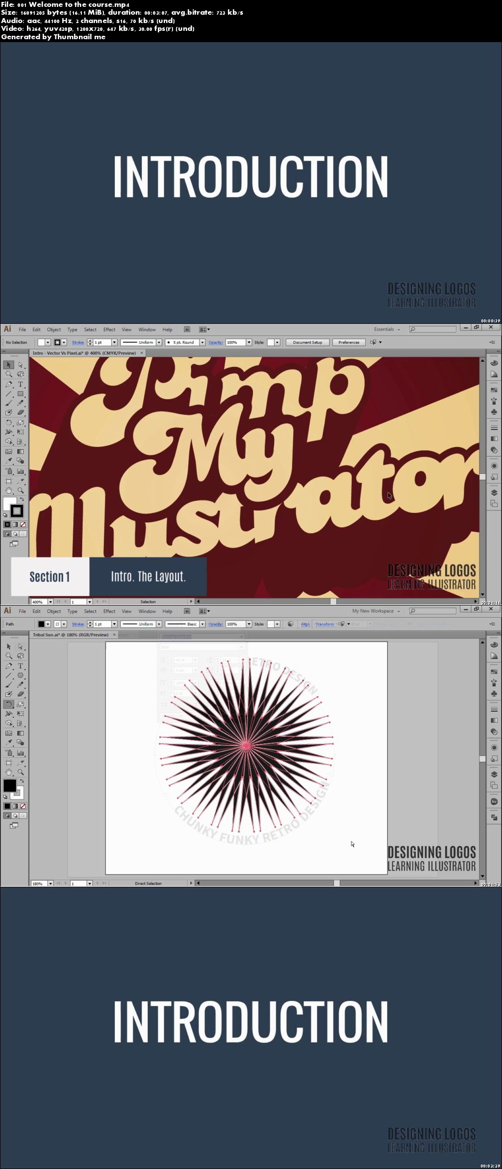The height and width of the screenshot is (1169, 502).
Task: Click black fill color in Tribal Sun control bar
Action: [x=42, y=624]
